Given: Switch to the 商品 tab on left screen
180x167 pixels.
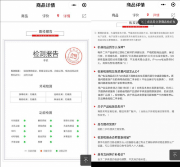Looking at the screenshot, I should point(25,16).
